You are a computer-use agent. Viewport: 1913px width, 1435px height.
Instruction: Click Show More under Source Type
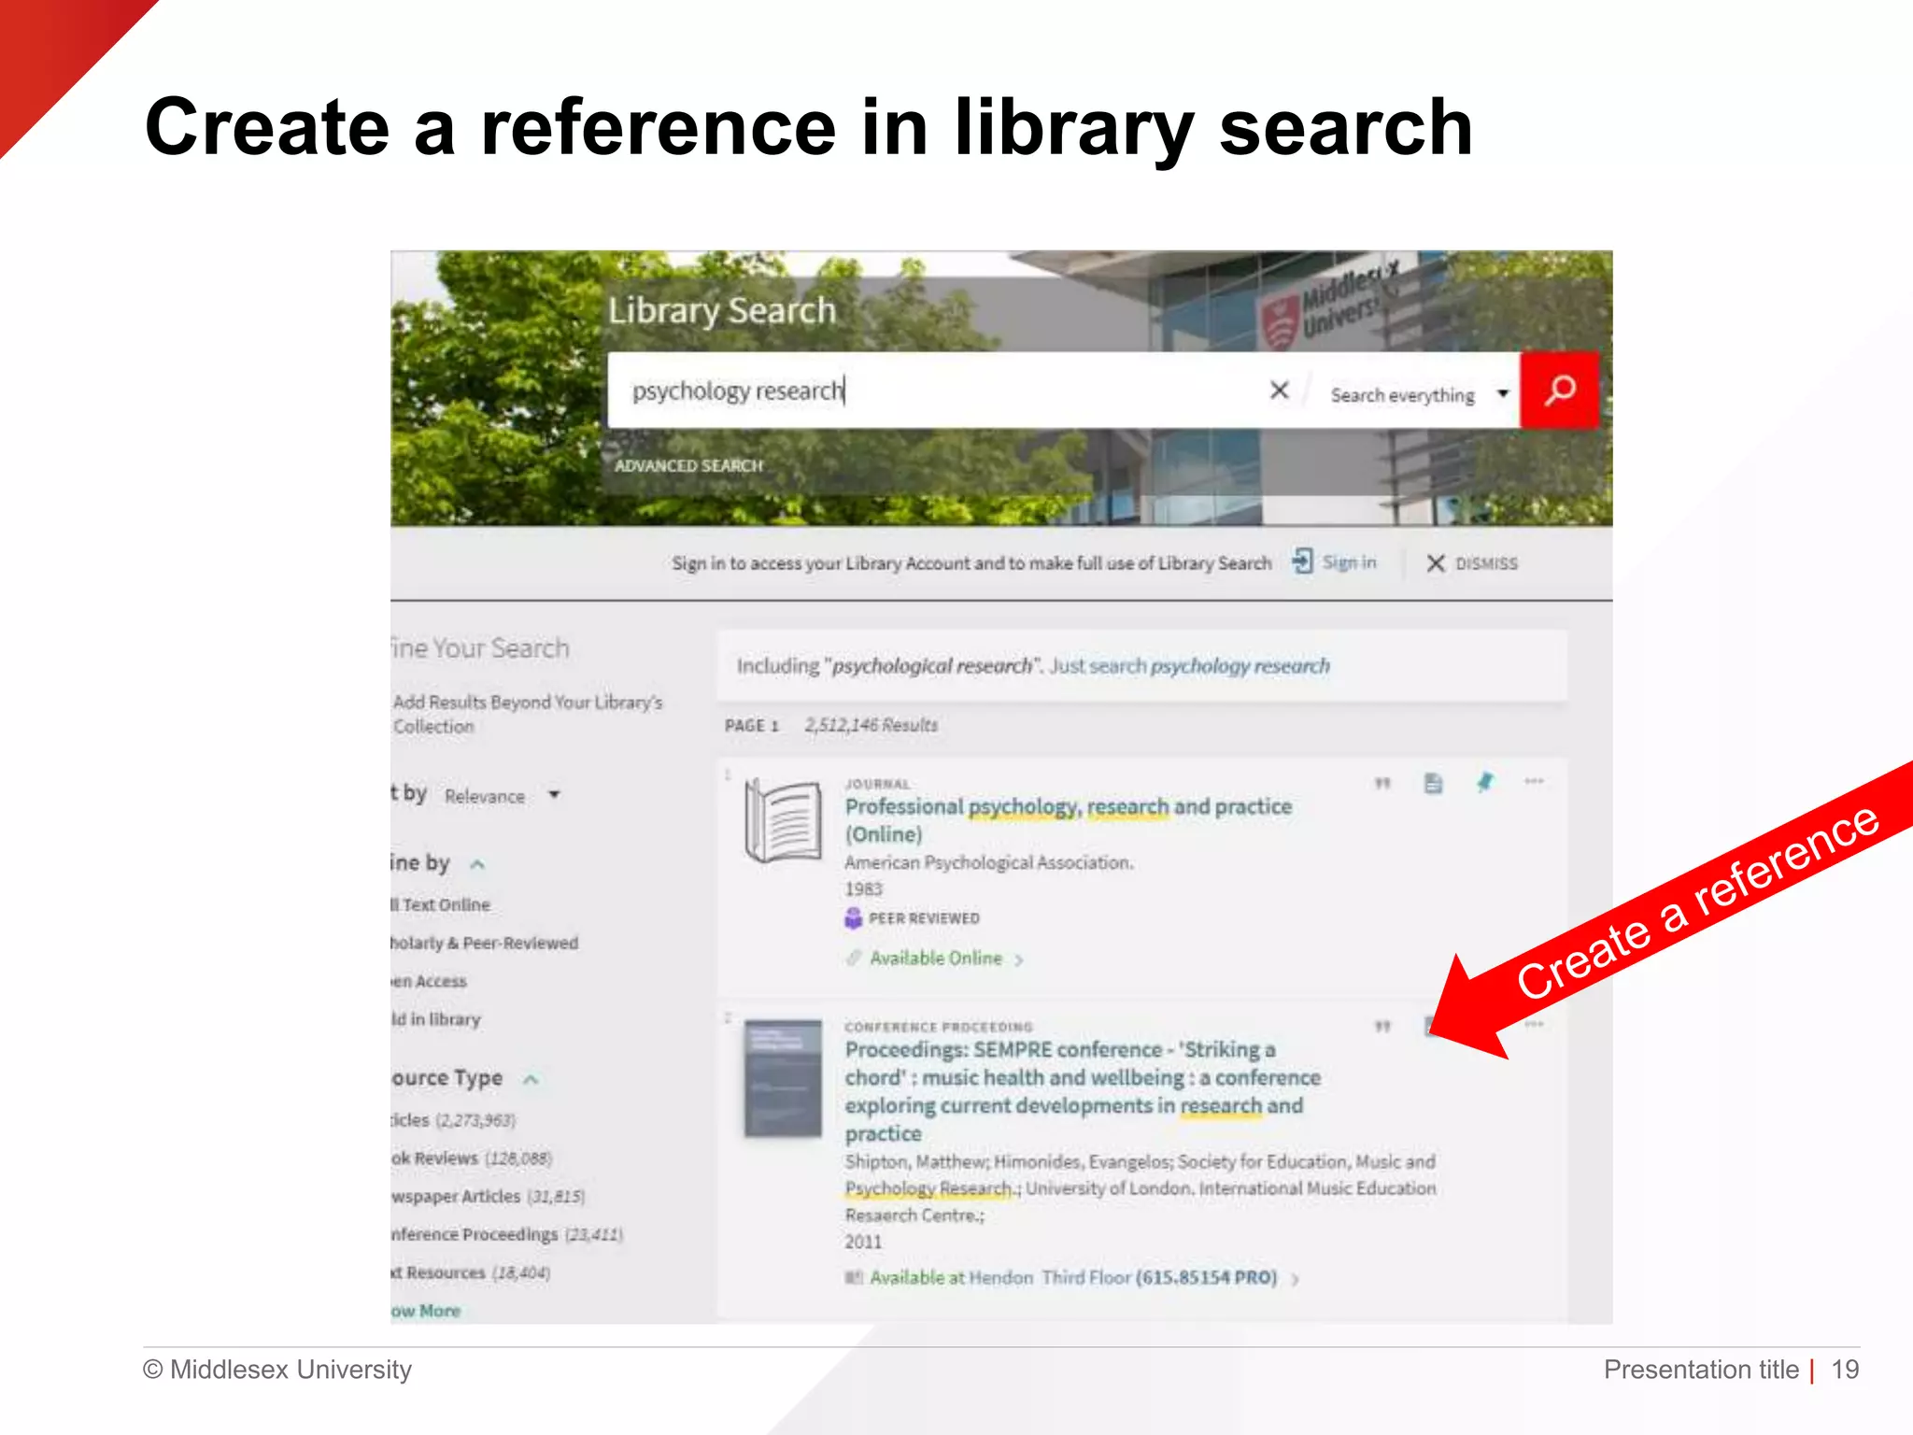[426, 1311]
